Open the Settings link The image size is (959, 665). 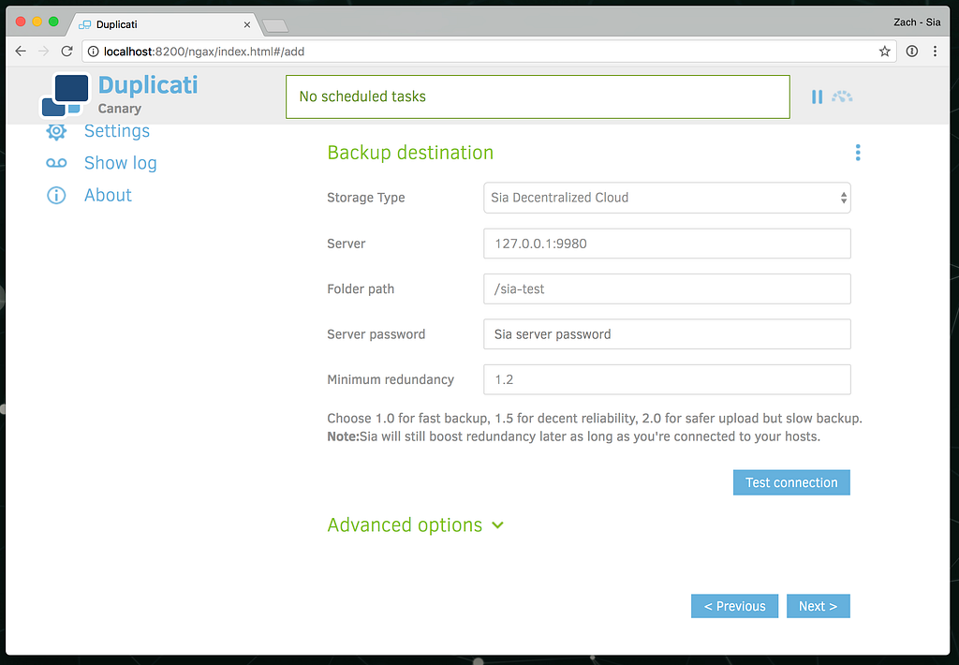[117, 130]
